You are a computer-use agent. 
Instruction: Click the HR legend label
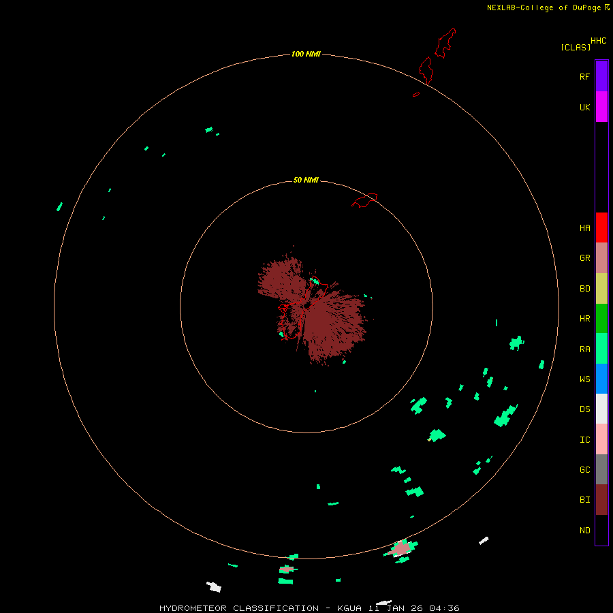click(x=584, y=319)
